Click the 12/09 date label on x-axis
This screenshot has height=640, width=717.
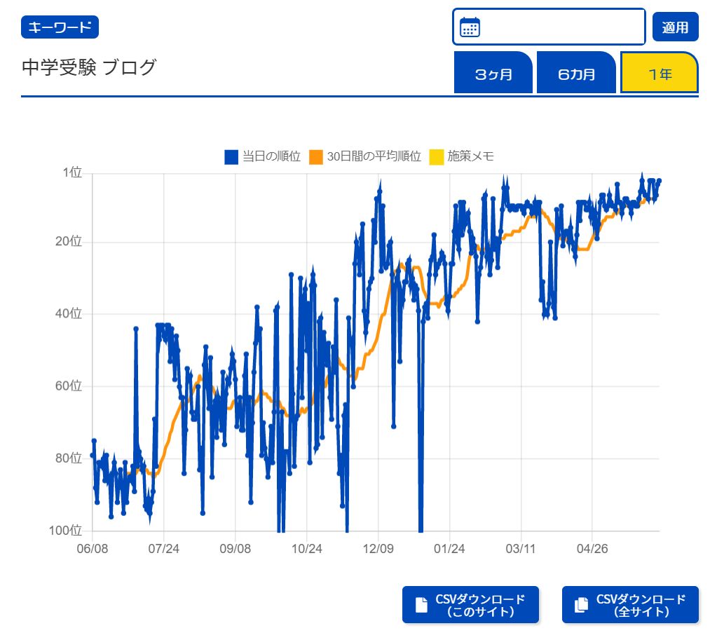tap(378, 548)
